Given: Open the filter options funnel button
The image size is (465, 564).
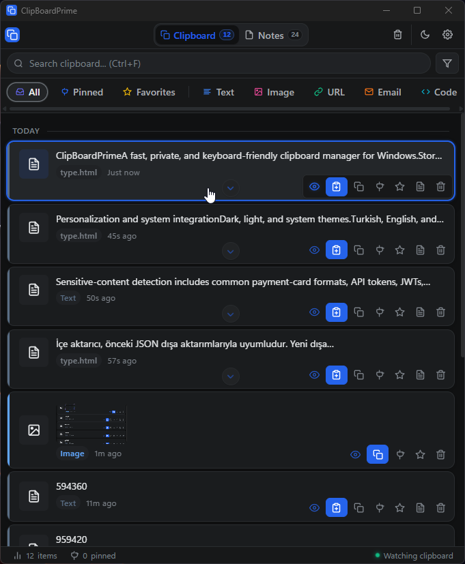Looking at the screenshot, I should tap(447, 63).
